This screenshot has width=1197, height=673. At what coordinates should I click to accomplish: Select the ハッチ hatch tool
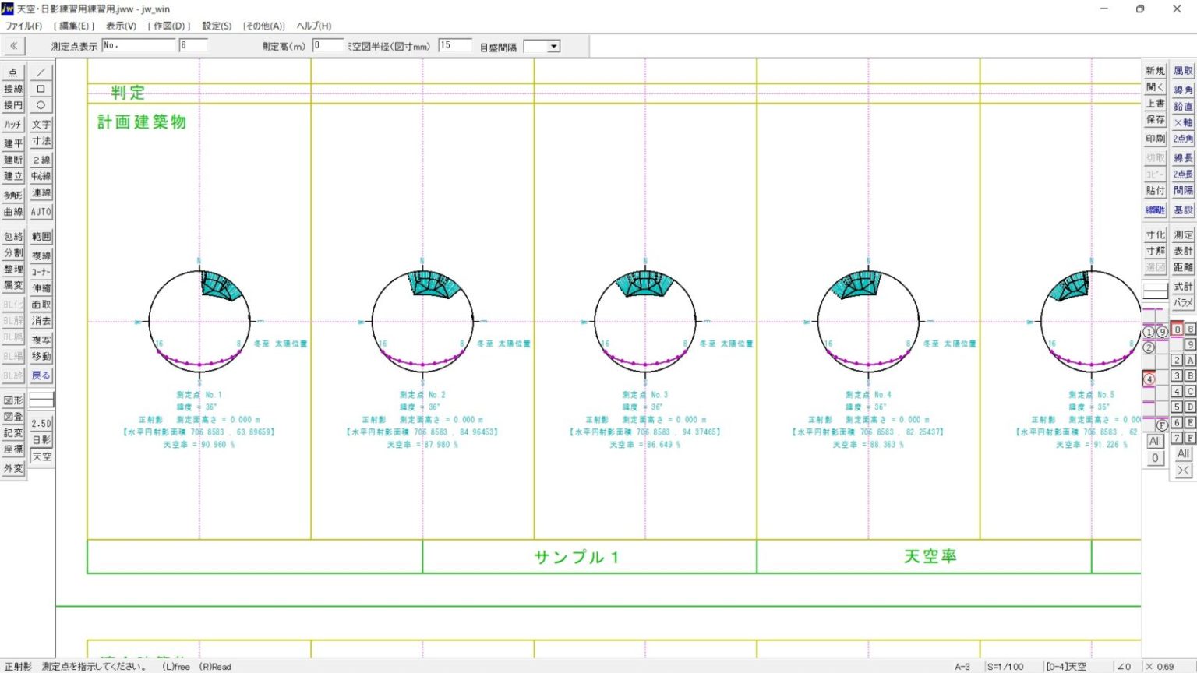coord(12,124)
